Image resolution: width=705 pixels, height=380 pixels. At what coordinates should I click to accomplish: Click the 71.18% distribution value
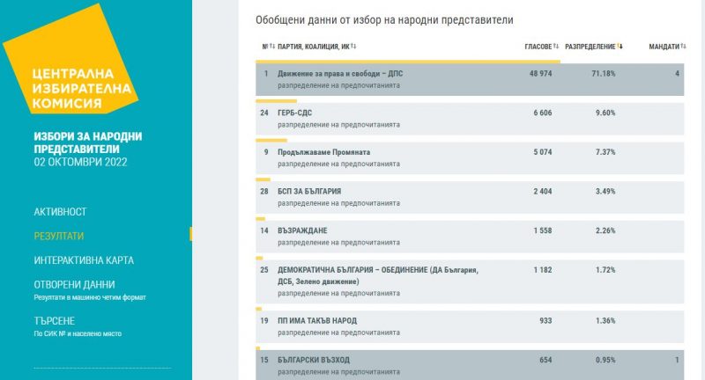604,74
